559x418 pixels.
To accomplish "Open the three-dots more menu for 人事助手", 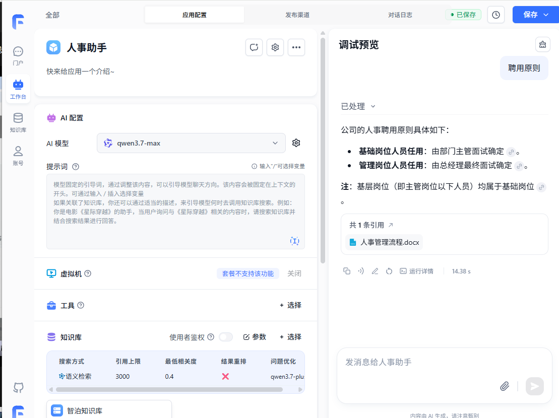I will pyautogui.click(x=296, y=47).
